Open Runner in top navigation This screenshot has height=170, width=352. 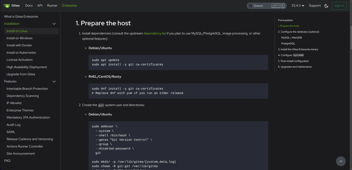[52, 5]
